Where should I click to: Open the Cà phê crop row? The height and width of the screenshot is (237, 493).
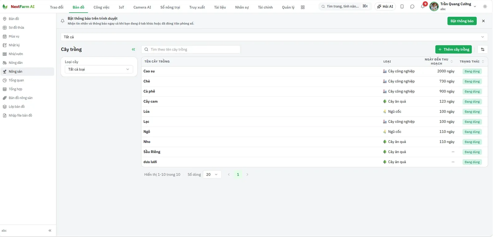coord(314,92)
